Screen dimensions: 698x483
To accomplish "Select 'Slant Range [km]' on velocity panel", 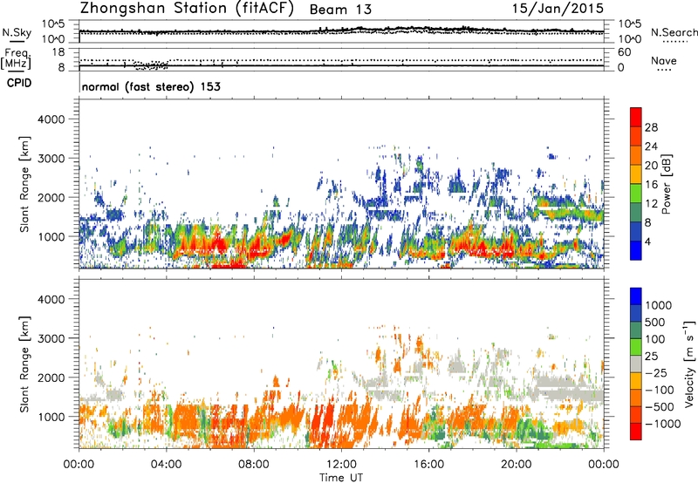I will (24, 364).
